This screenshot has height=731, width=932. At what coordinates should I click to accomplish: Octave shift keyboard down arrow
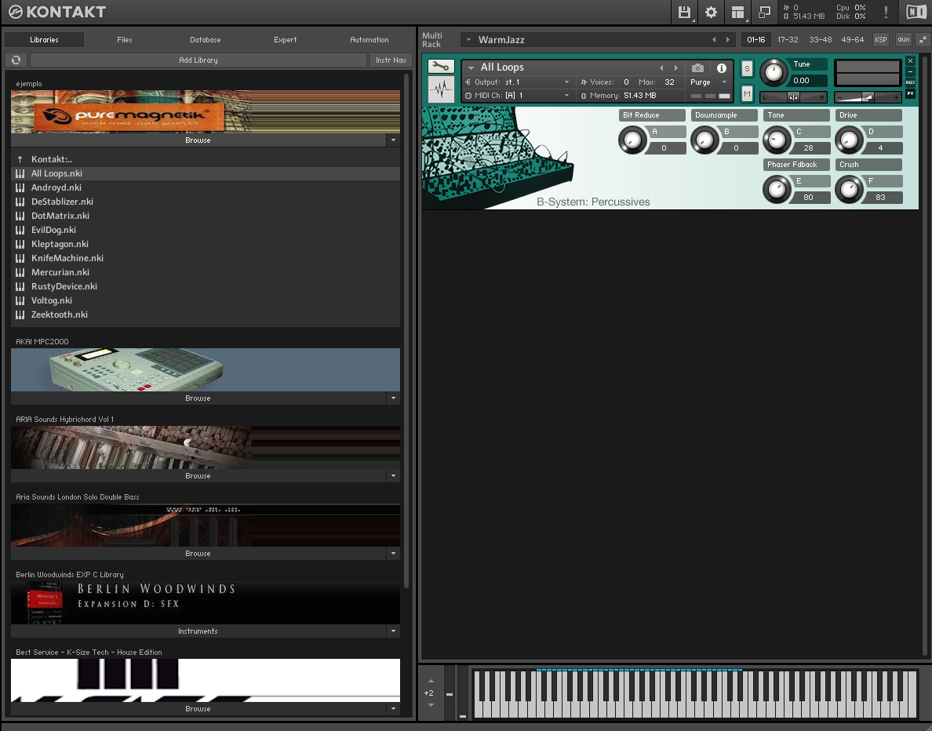(x=431, y=705)
